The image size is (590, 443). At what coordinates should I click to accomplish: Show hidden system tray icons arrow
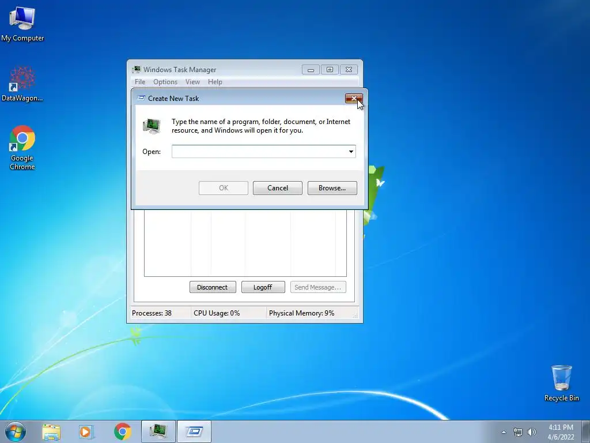click(x=504, y=432)
